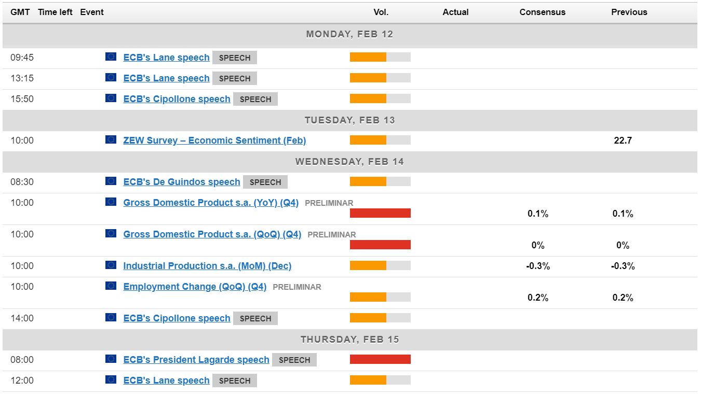Image resolution: width=701 pixels, height=395 pixels.
Task: Click red volatility bar for Lagarde speech
Action: click(380, 359)
